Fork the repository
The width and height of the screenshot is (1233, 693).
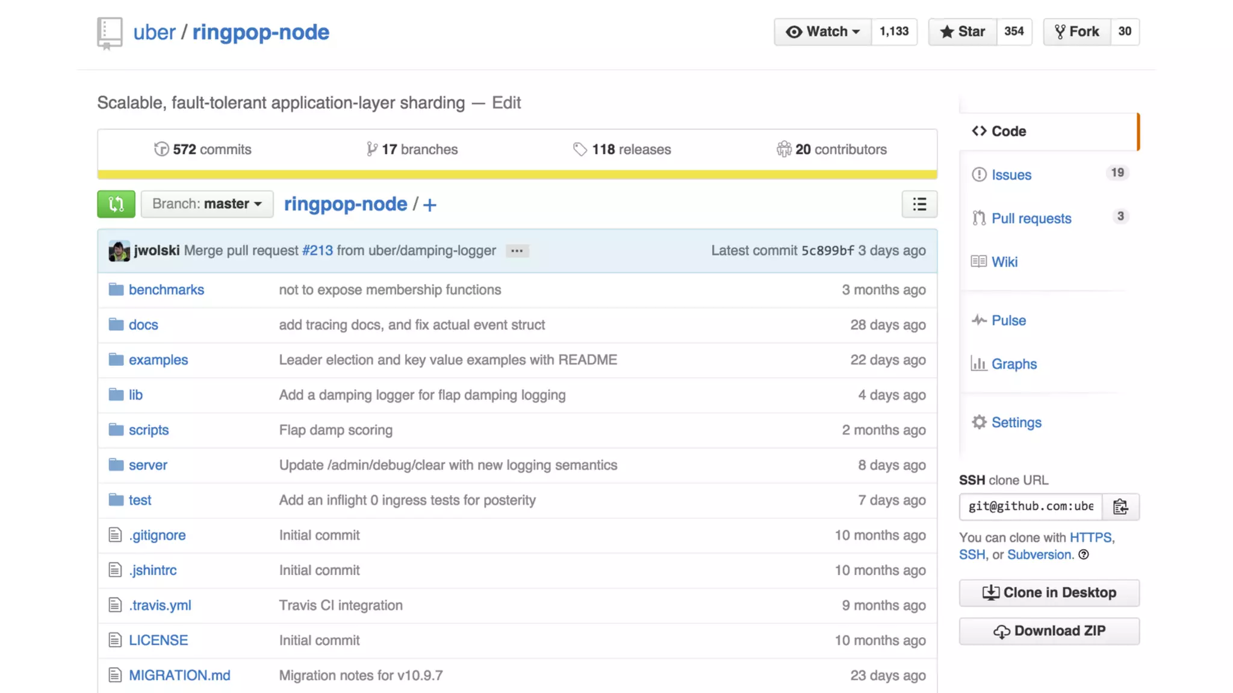pyautogui.click(x=1077, y=31)
